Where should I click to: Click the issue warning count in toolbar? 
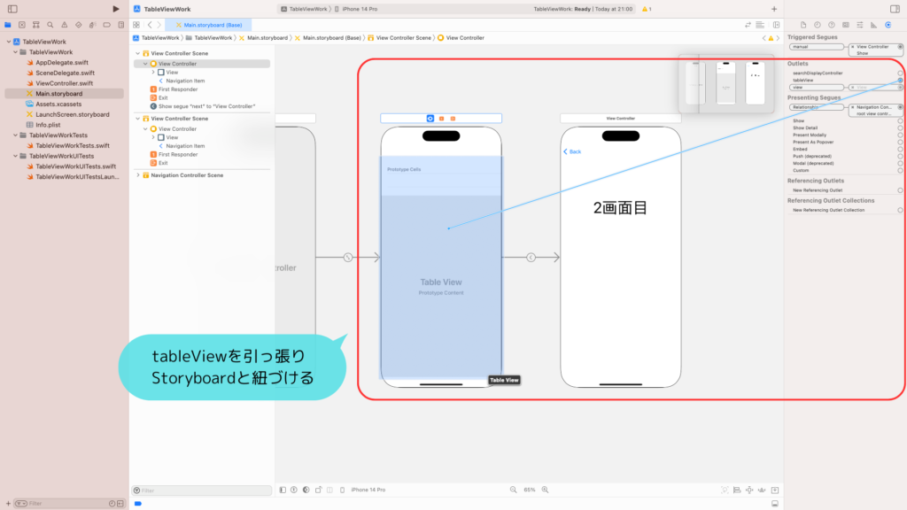pyautogui.click(x=647, y=9)
